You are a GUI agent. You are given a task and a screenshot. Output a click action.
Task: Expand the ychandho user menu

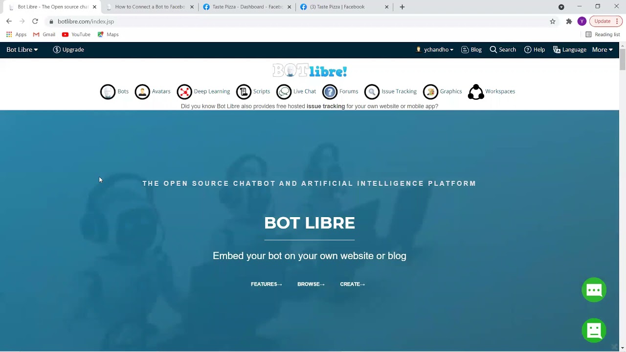pos(435,50)
